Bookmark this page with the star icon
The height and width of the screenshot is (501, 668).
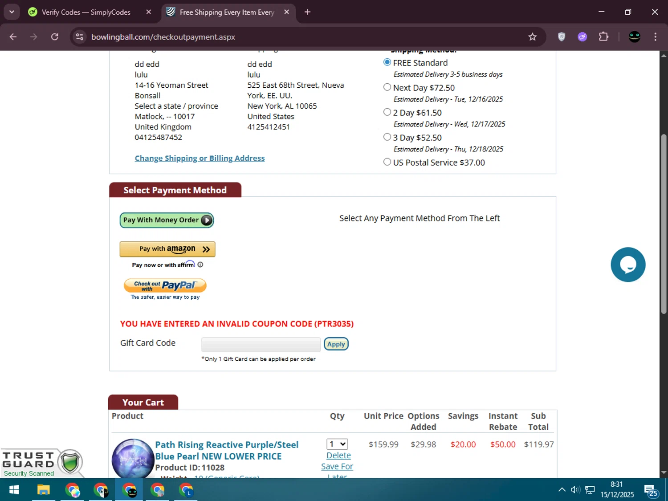coord(532,37)
